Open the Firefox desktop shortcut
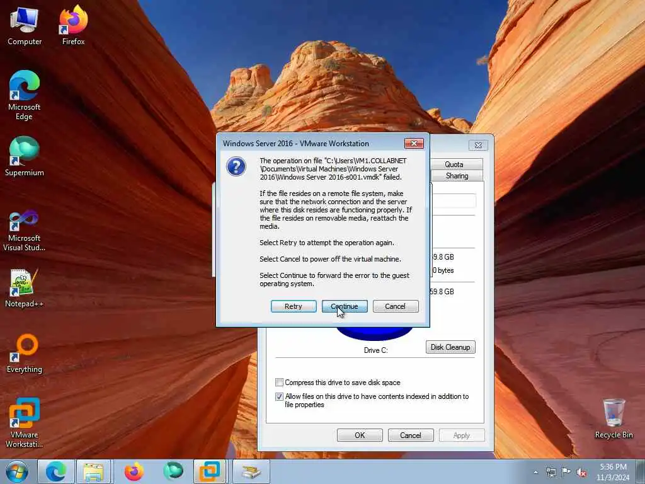 click(x=73, y=26)
